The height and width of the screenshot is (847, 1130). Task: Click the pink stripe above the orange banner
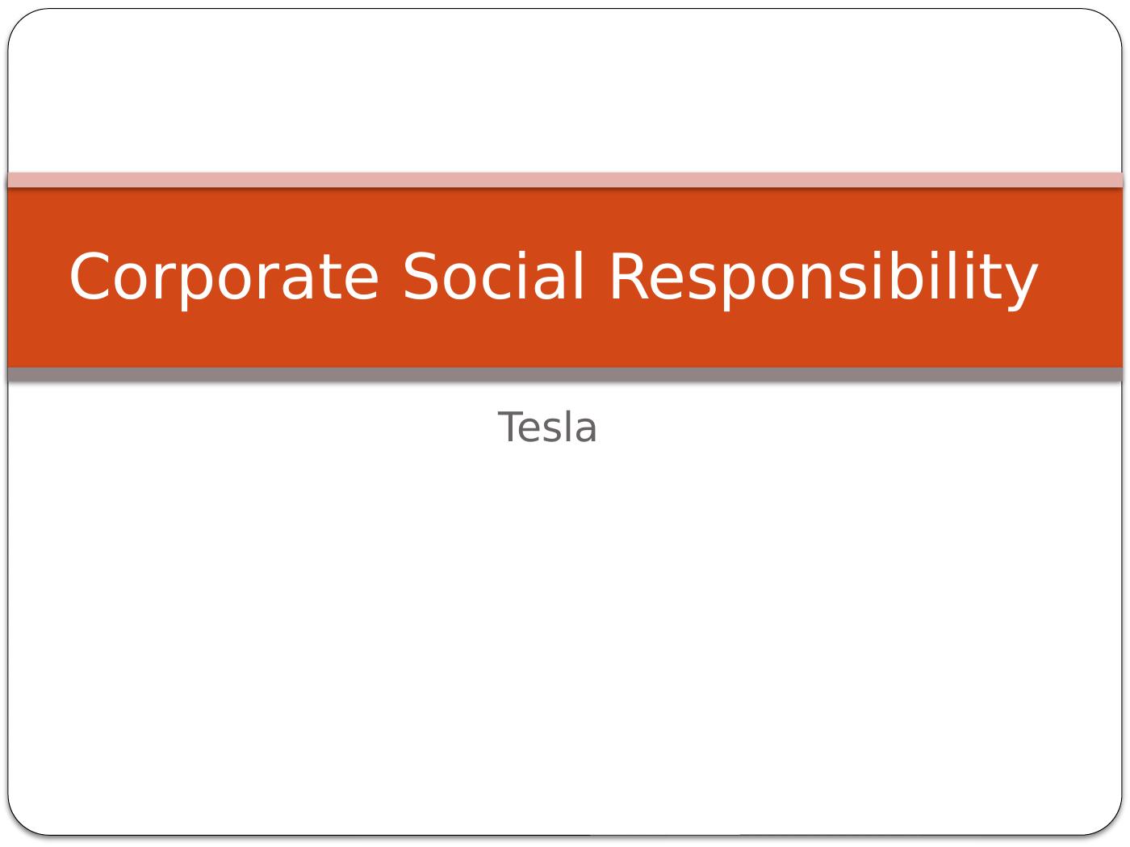pyautogui.click(x=565, y=179)
